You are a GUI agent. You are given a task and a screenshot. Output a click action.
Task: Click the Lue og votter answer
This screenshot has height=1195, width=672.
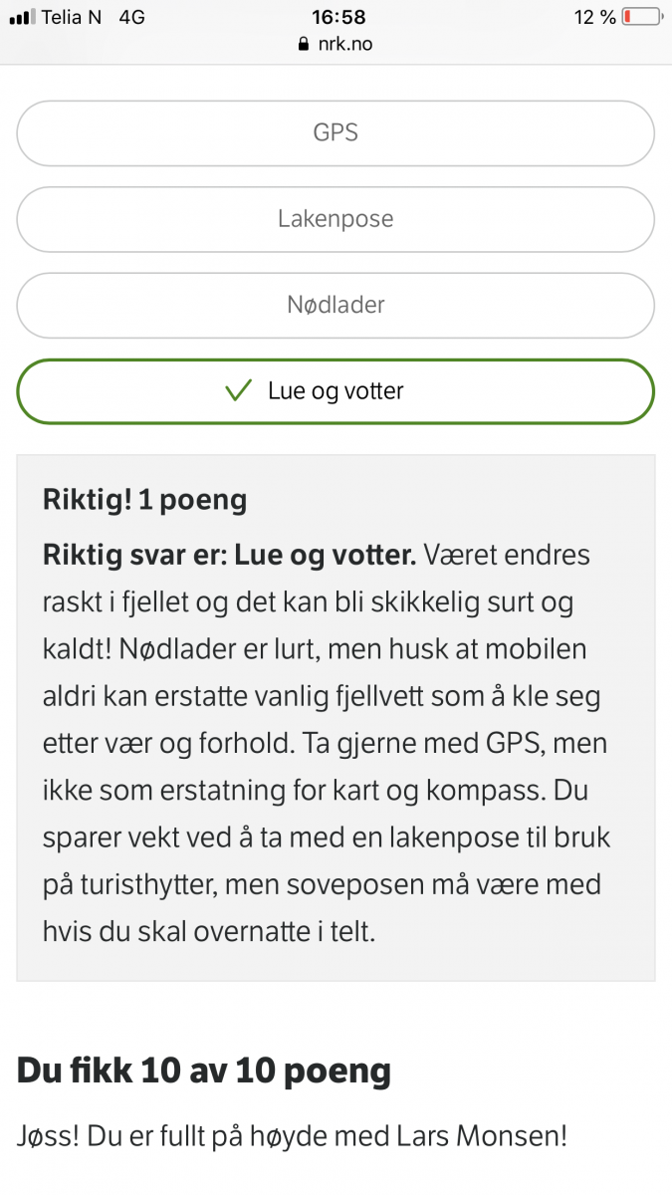pyautogui.click(x=336, y=391)
